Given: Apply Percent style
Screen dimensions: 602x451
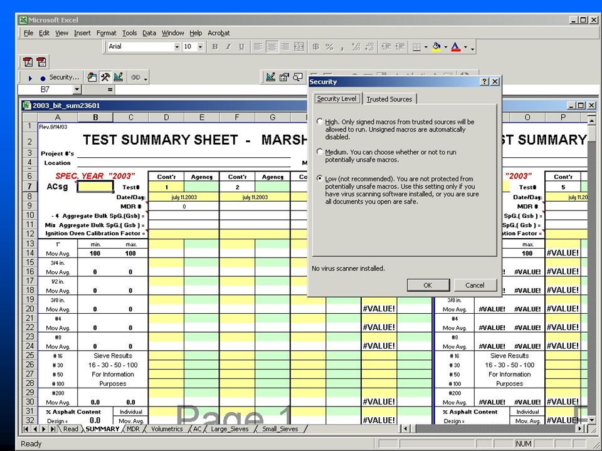Looking at the screenshot, I should click(x=329, y=47).
